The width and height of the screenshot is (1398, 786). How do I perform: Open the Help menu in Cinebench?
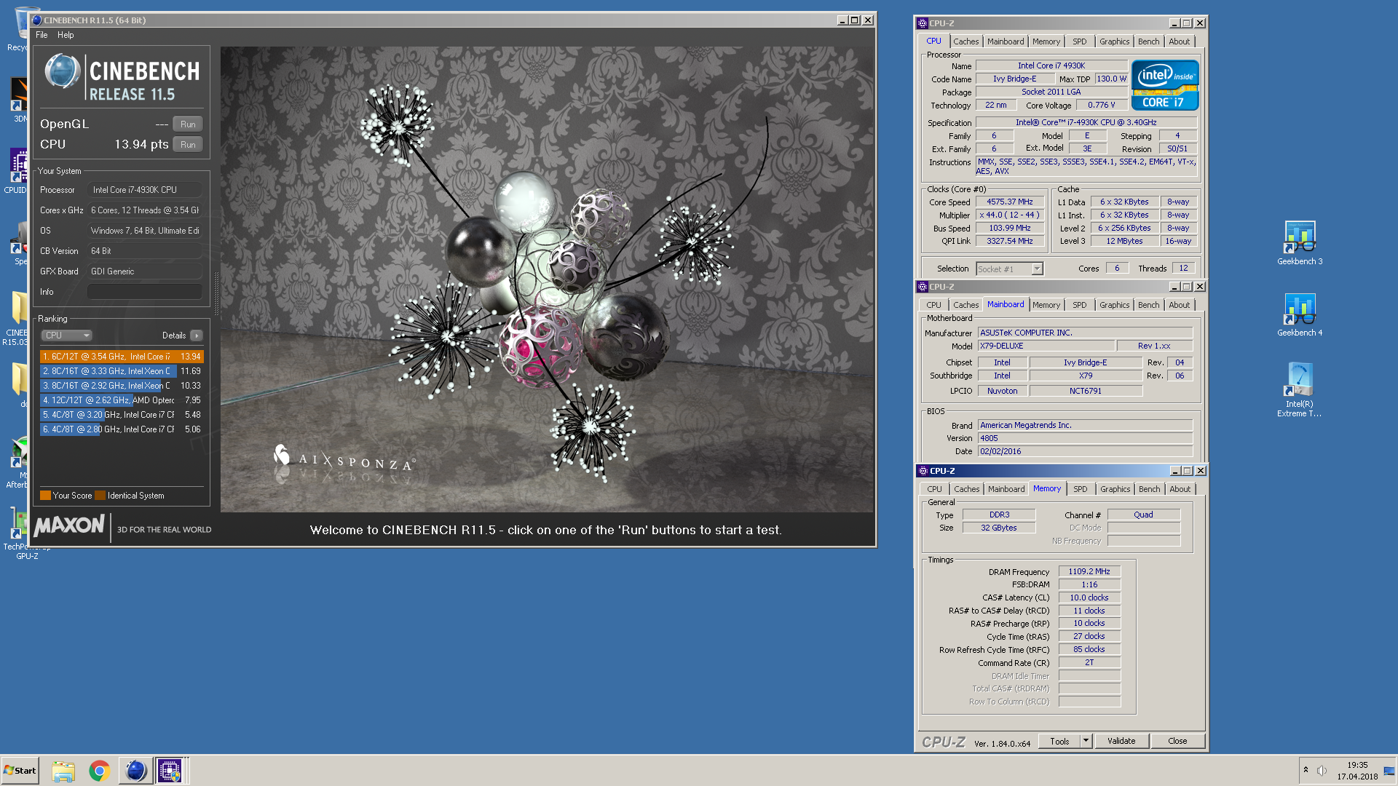coord(66,35)
